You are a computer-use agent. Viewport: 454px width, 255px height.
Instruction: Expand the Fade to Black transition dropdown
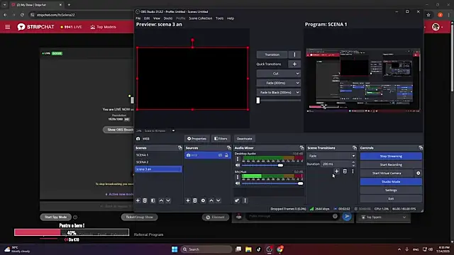pyautogui.click(x=279, y=92)
